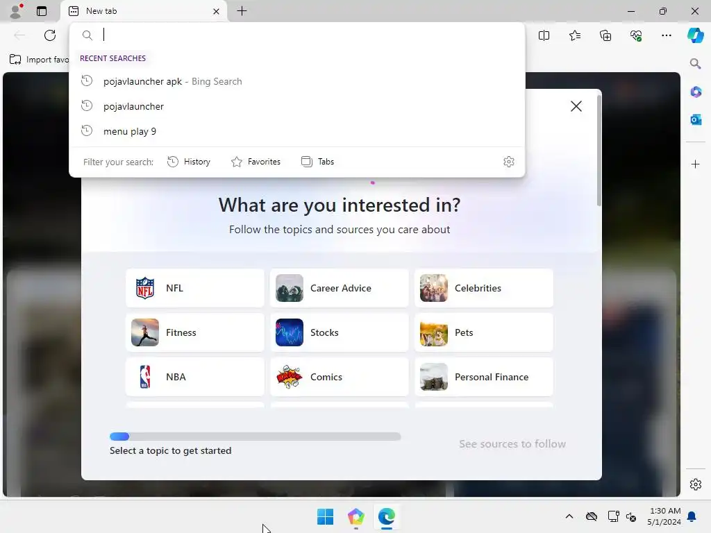Click the refresh page button
Image resolution: width=711 pixels, height=533 pixels.
coord(50,35)
